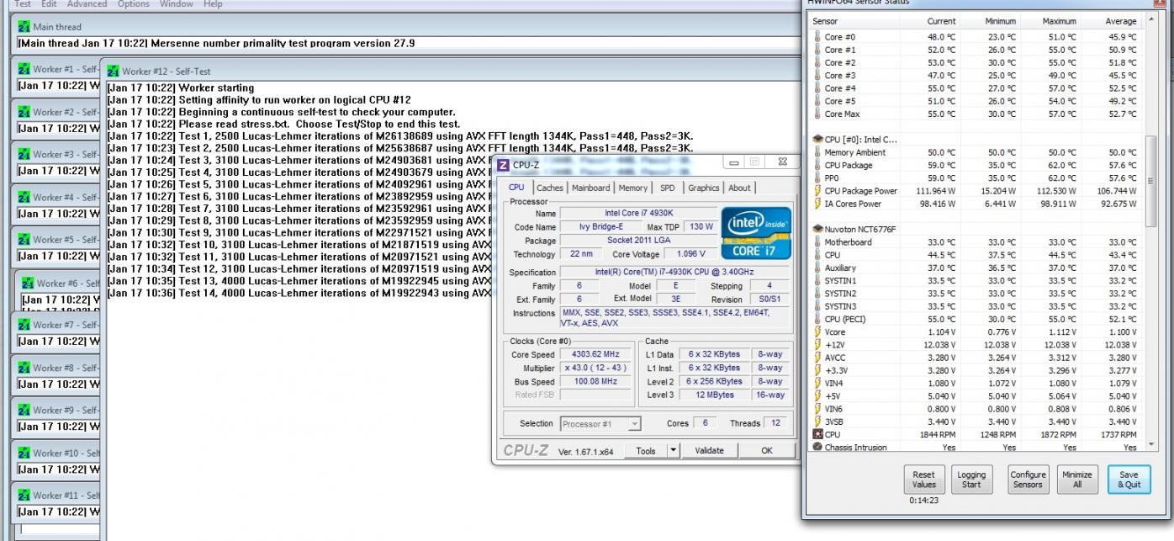Click the Average column header
This screenshot has width=1174, height=541.
[x=1113, y=21]
